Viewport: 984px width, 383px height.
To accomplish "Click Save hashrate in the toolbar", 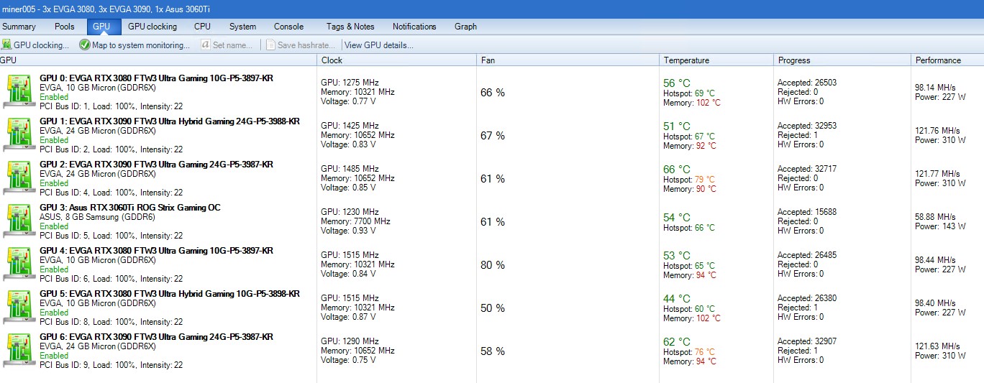I will [x=299, y=45].
